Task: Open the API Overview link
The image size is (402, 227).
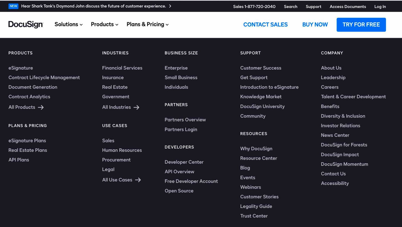Action: pyautogui.click(x=179, y=172)
